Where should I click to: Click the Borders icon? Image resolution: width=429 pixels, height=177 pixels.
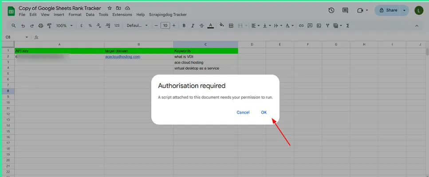(x=231, y=26)
